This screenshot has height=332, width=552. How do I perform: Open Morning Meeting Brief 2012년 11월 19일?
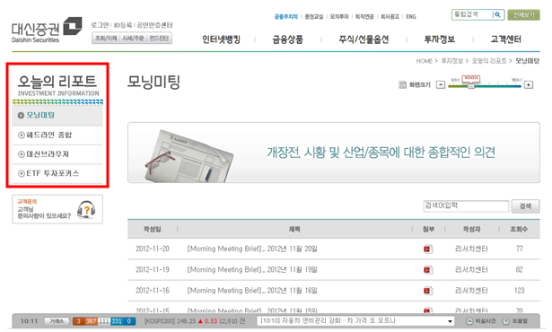pyautogui.click(x=252, y=270)
